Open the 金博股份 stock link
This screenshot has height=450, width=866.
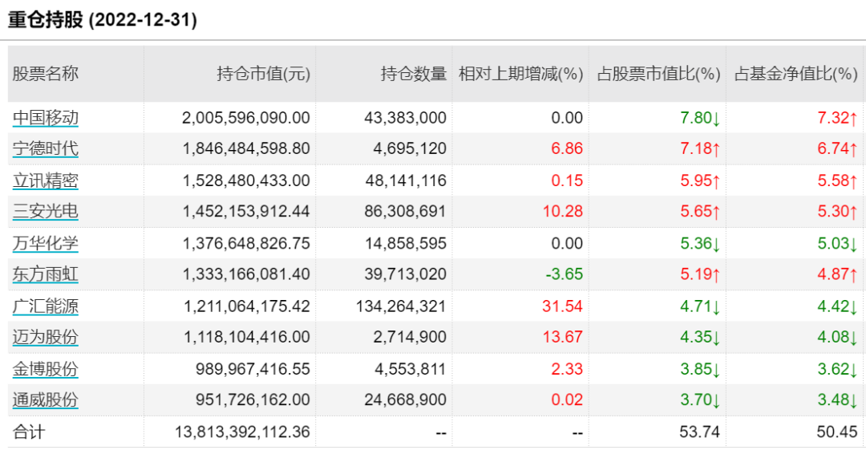point(45,369)
